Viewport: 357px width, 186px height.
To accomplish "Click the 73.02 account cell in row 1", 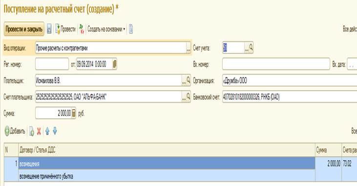I will point(349,164).
